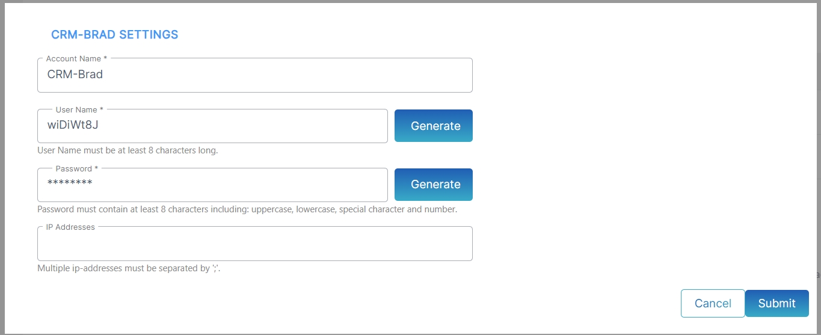The image size is (821, 335).
Task: Submit the CRM-Brad settings form
Action: click(x=777, y=303)
